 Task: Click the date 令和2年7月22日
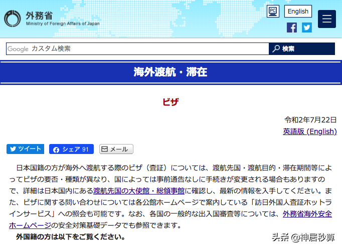tap(310, 120)
